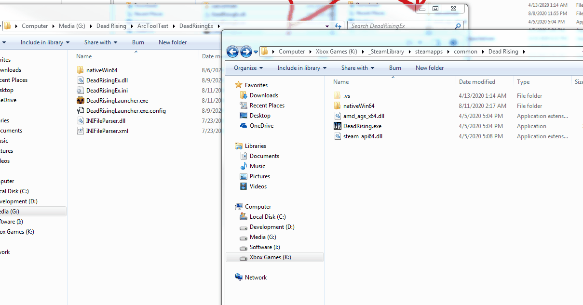Select DeadRisingEx.ini settings file icon
Image resolution: width=583 pixels, height=305 pixels.
[x=81, y=91]
